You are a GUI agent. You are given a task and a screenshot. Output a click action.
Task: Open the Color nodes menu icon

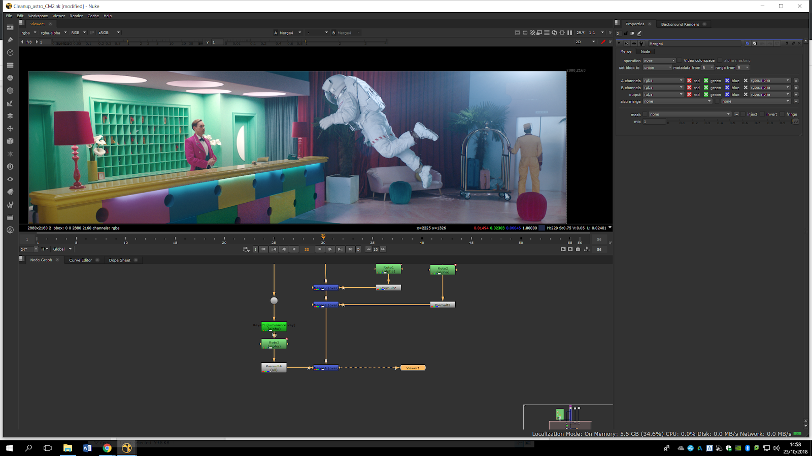point(10,78)
